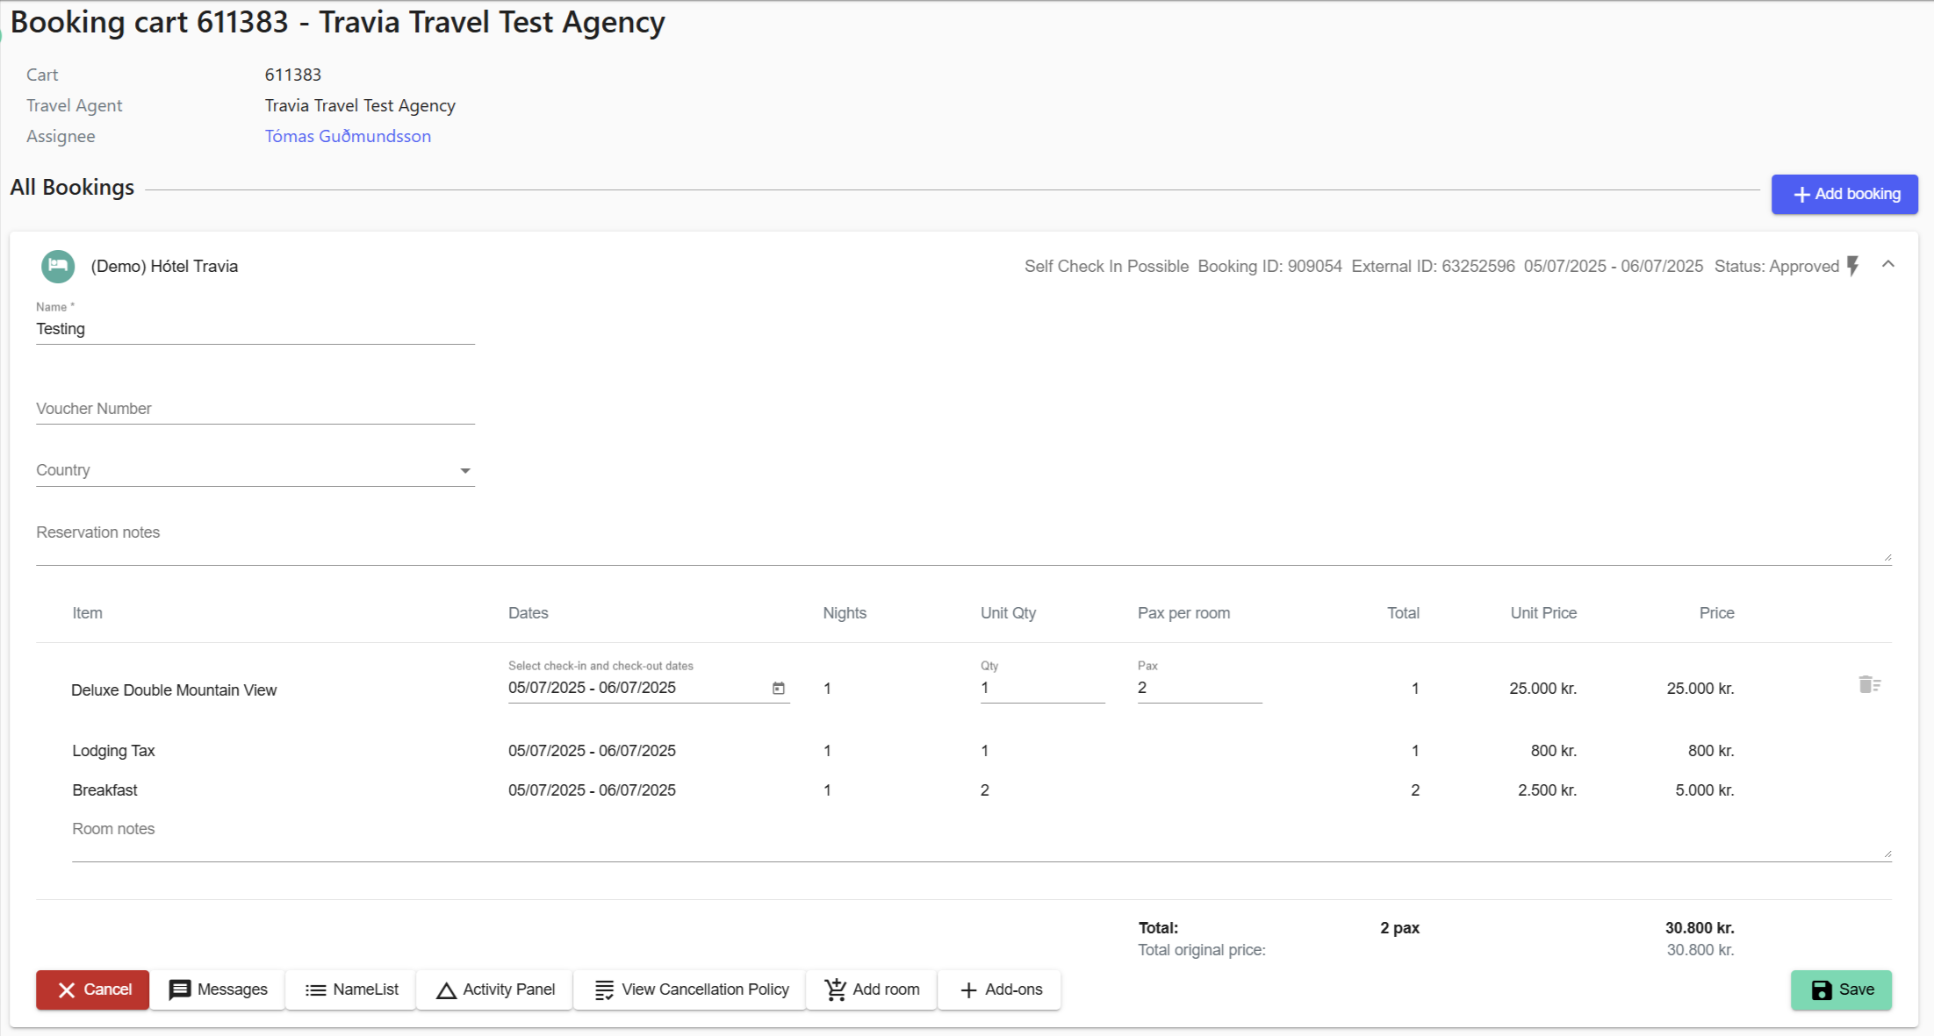Click Add room button
Viewport: 1934px width, 1036px height.
point(872,990)
